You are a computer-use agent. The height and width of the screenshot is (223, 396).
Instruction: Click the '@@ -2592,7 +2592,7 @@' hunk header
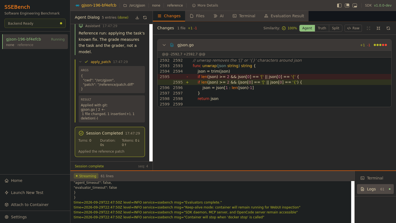point(183,54)
